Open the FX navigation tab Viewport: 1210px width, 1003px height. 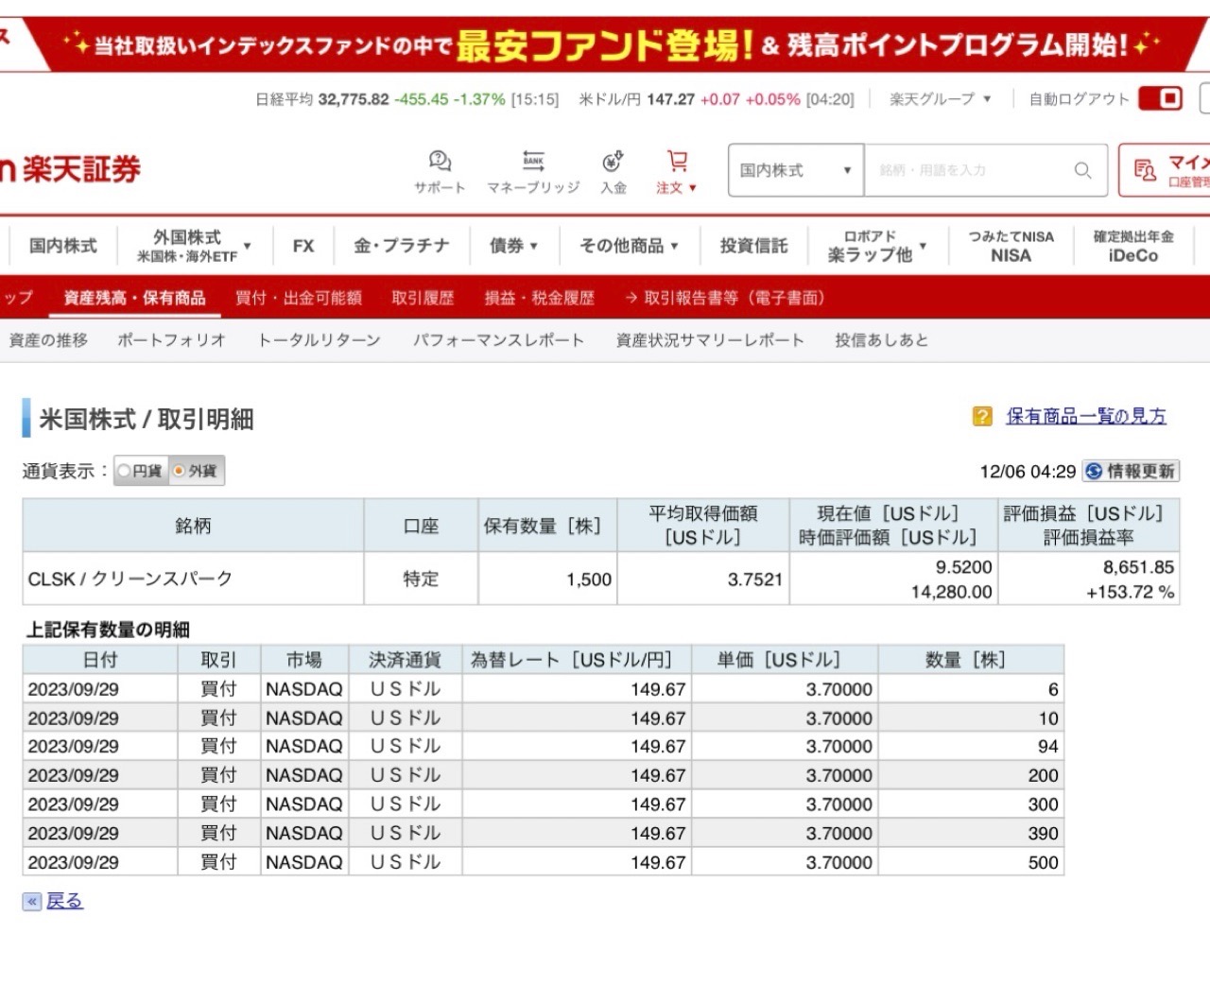click(303, 246)
